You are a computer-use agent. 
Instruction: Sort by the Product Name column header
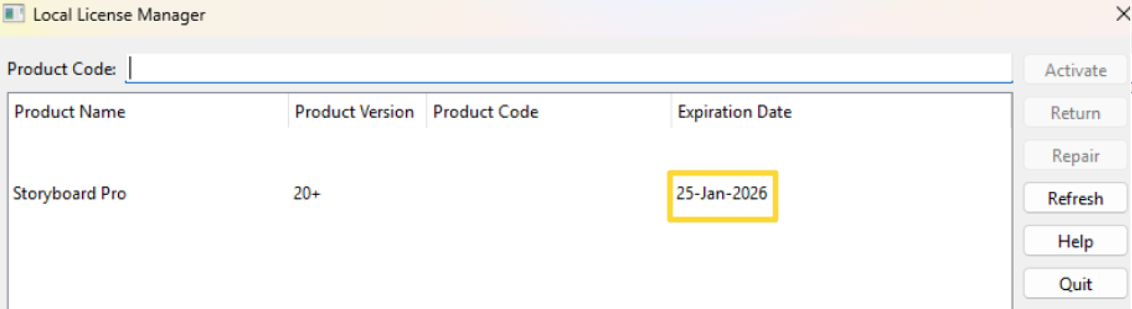(x=69, y=112)
